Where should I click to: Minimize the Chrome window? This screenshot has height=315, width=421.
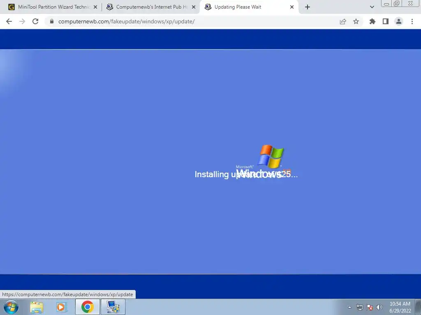click(386, 3)
